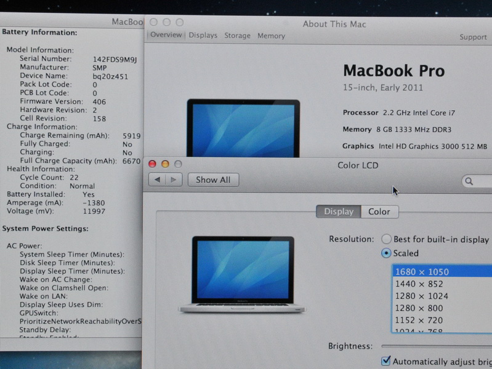The width and height of the screenshot is (492, 369).
Task: Close the Color LCD window with red button
Action: click(x=152, y=164)
